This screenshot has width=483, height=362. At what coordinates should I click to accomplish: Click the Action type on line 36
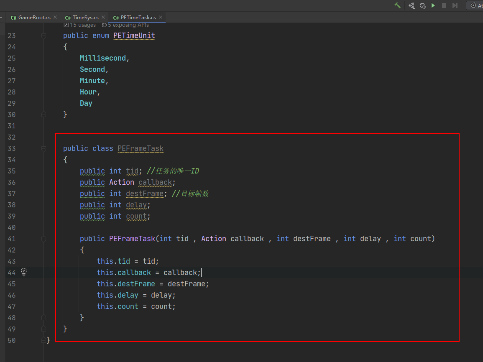[122, 182]
